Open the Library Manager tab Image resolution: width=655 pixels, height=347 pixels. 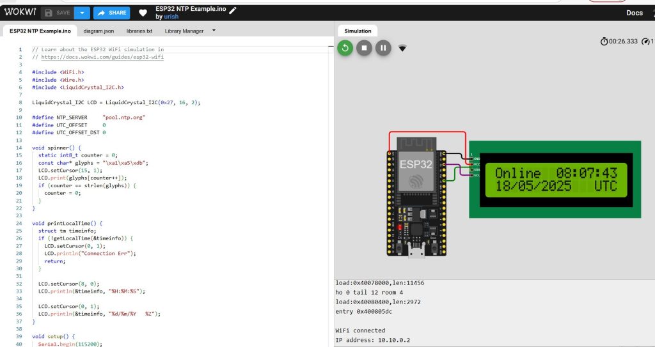pyautogui.click(x=184, y=31)
